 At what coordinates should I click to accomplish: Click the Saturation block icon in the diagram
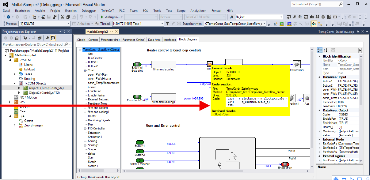coord(296,64)
